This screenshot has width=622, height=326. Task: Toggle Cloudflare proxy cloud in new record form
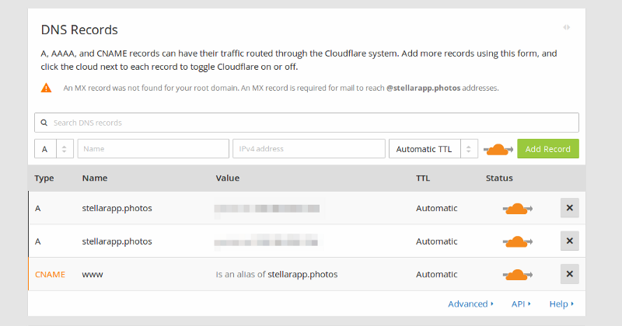(498, 149)
